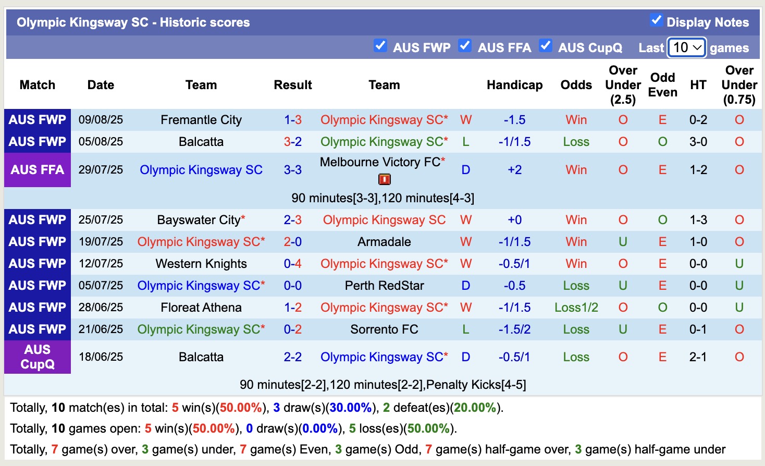
Task: Click the Olympic Kingsway SC Historic scores title
Action: (133, 22)
